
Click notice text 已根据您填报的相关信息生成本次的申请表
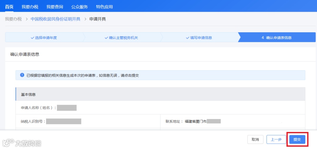pos(61,76)
